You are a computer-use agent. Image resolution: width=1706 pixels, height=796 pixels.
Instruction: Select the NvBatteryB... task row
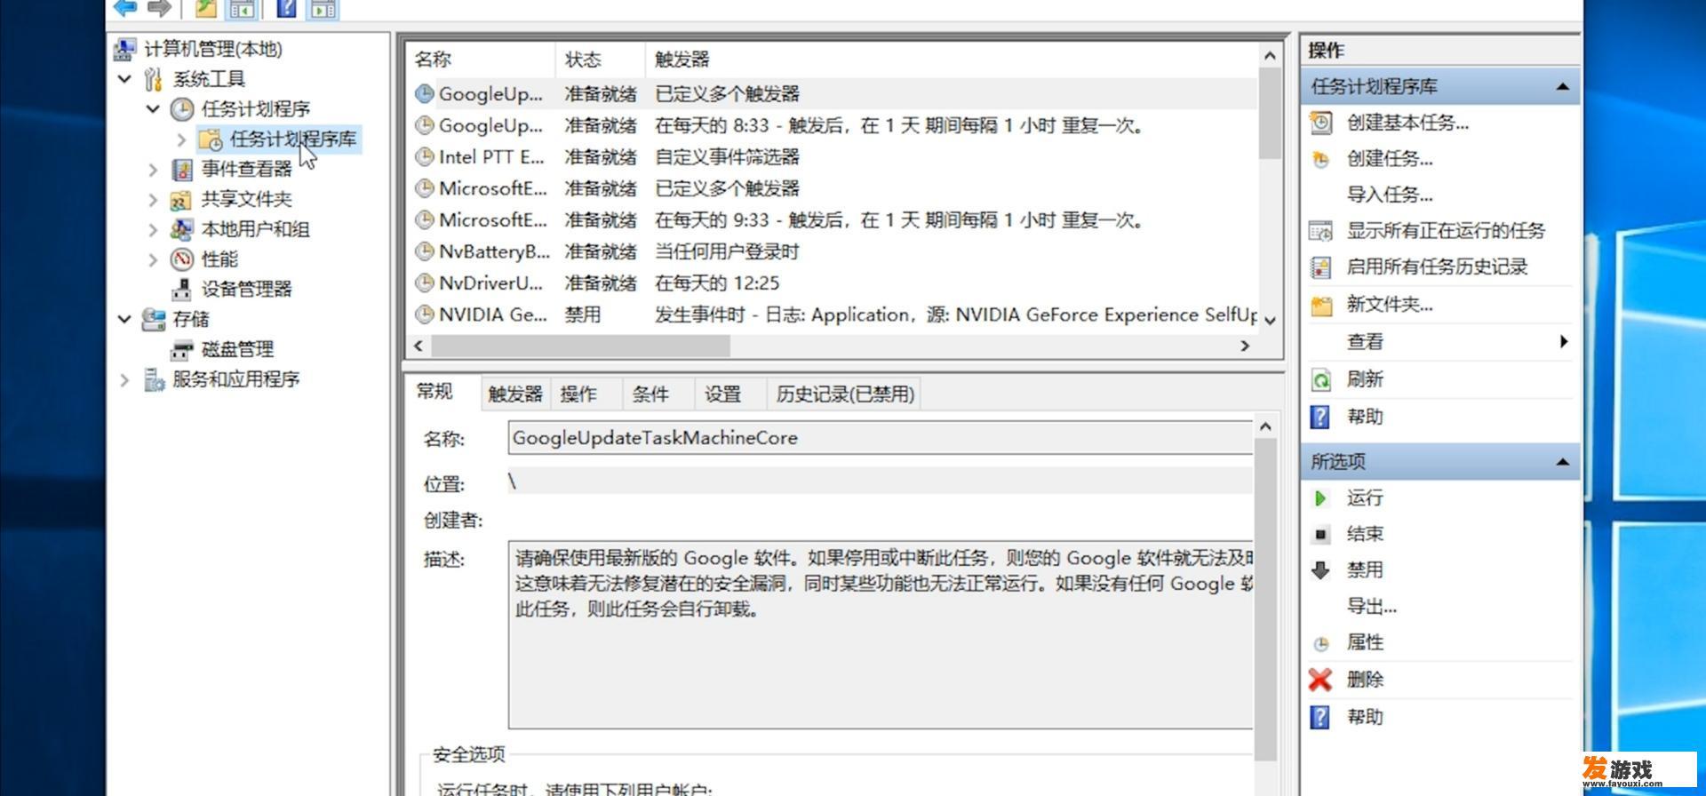point(833,251)
